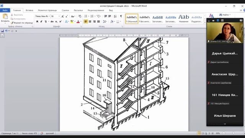The width and height of the screenshot is (245, 138).
Task: Open the Change Case (Аа) dropdown
Action: point(73,16)
